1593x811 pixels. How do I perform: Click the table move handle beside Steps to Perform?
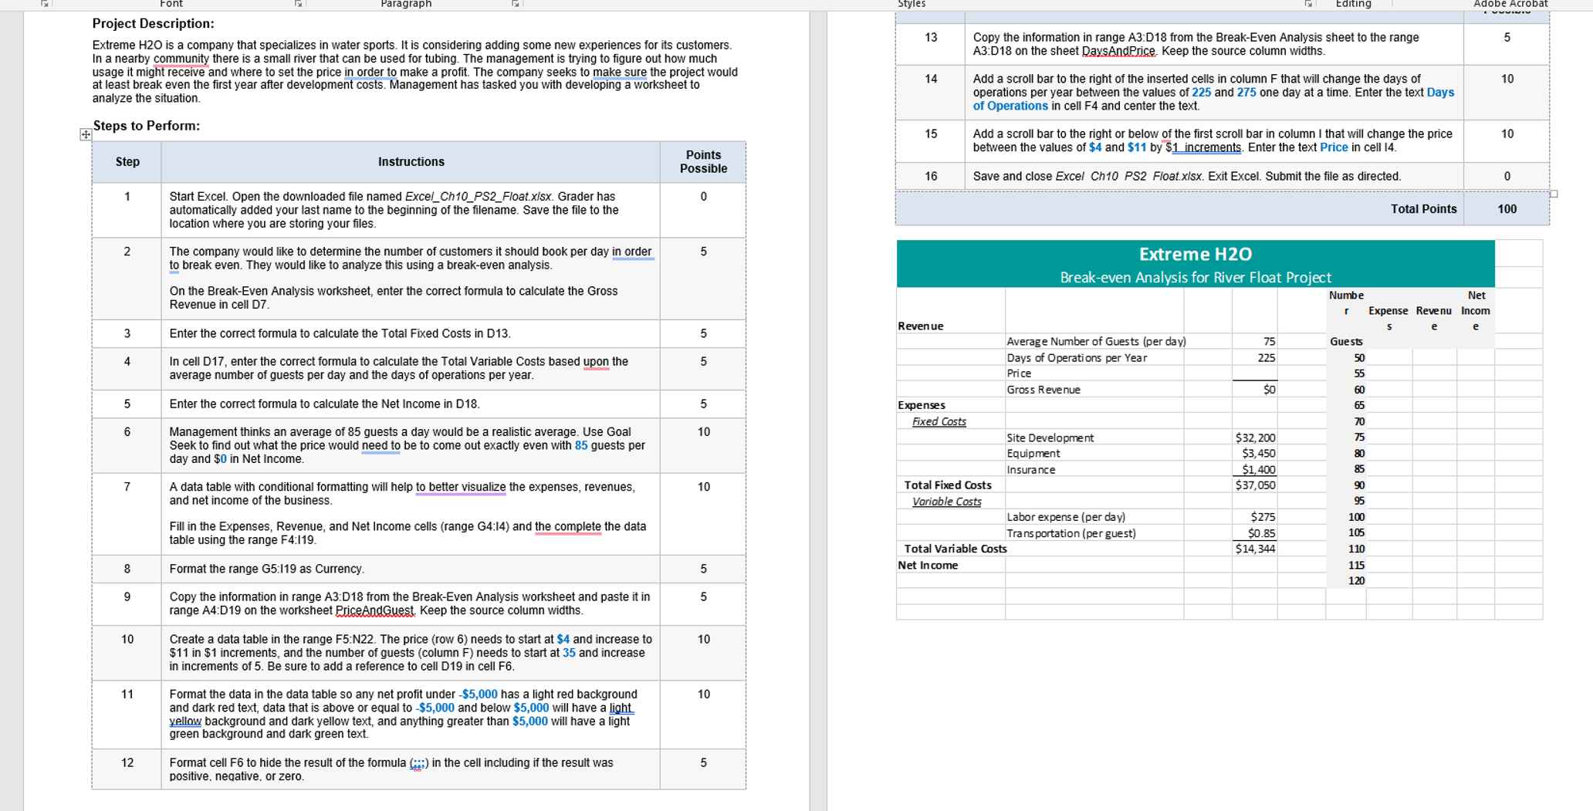pos(85,134)
